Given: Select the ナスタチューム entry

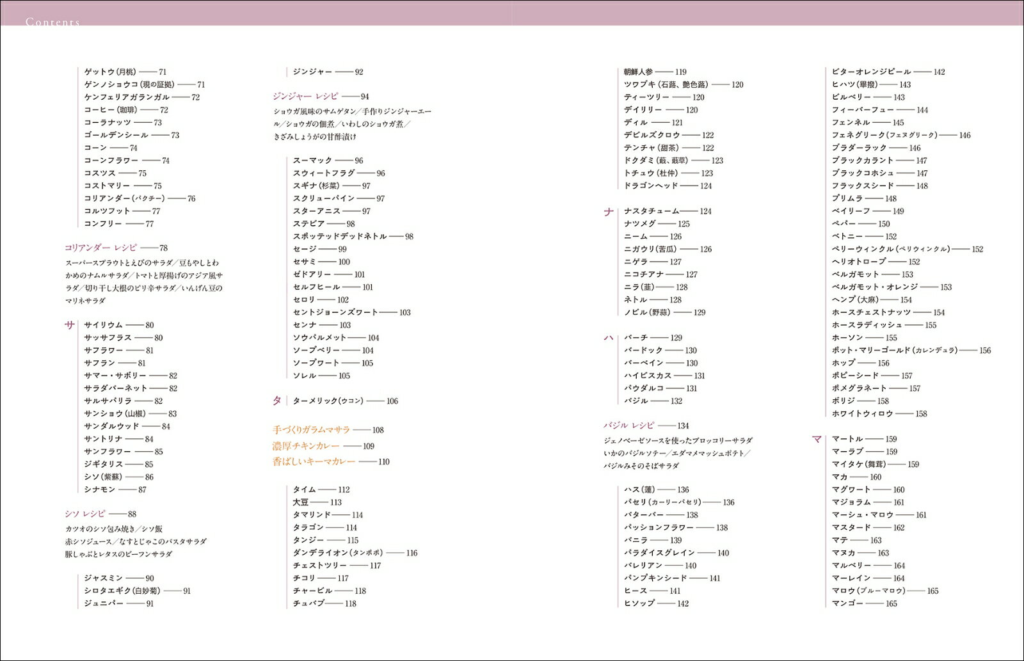Looking at the screenshot, I should [651, 211].
